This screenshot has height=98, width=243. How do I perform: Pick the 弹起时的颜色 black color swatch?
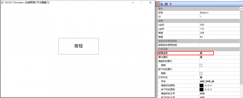202,85
